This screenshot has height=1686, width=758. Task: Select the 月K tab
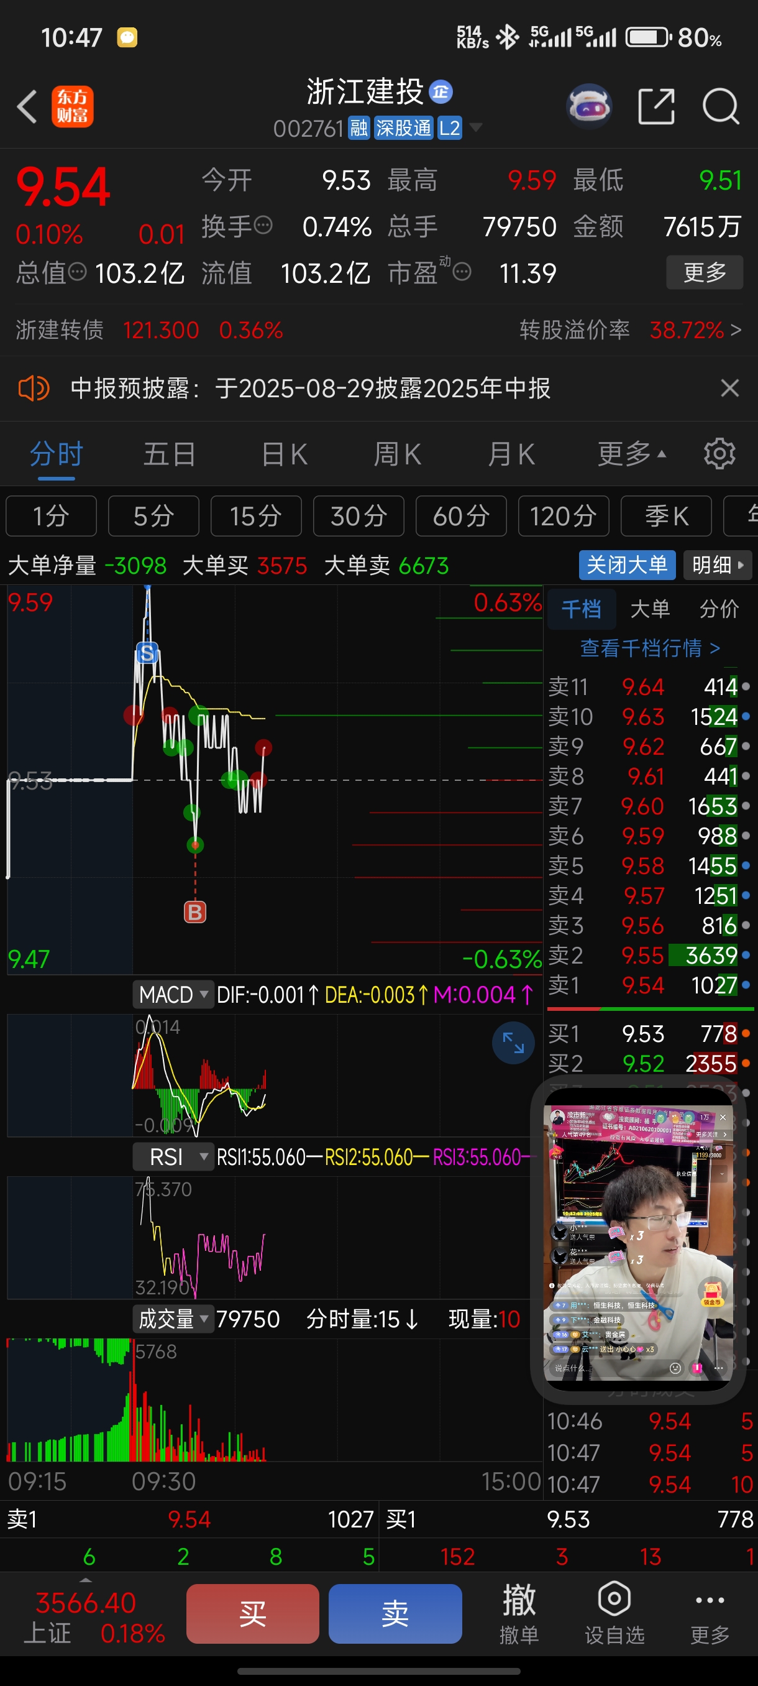pyautogui.click(x=511, y=454)
